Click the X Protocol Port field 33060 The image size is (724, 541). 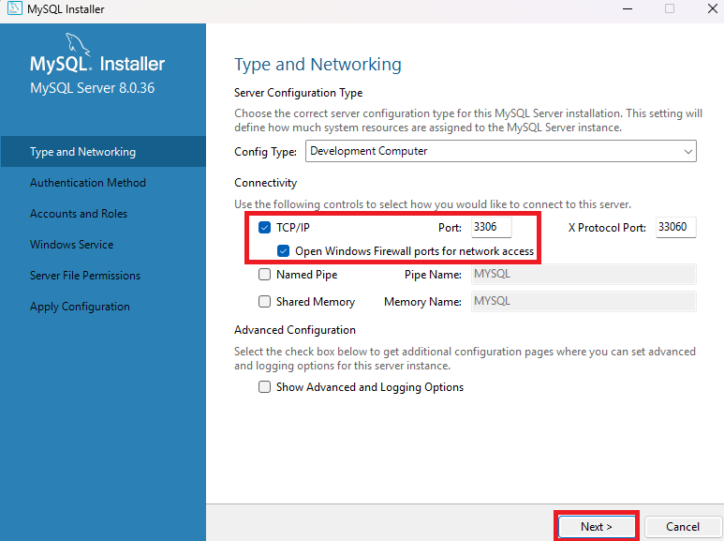pyautogui.click(x=675, y=227)
